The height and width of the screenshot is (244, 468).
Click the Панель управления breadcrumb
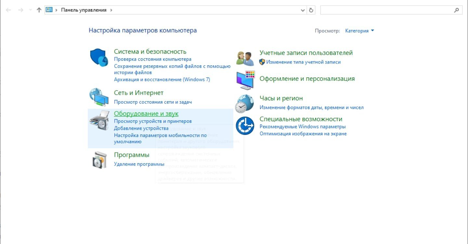coord(84,10)
